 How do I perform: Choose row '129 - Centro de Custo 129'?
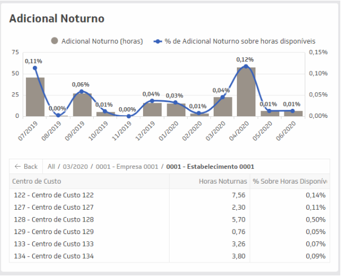[54, 232]
